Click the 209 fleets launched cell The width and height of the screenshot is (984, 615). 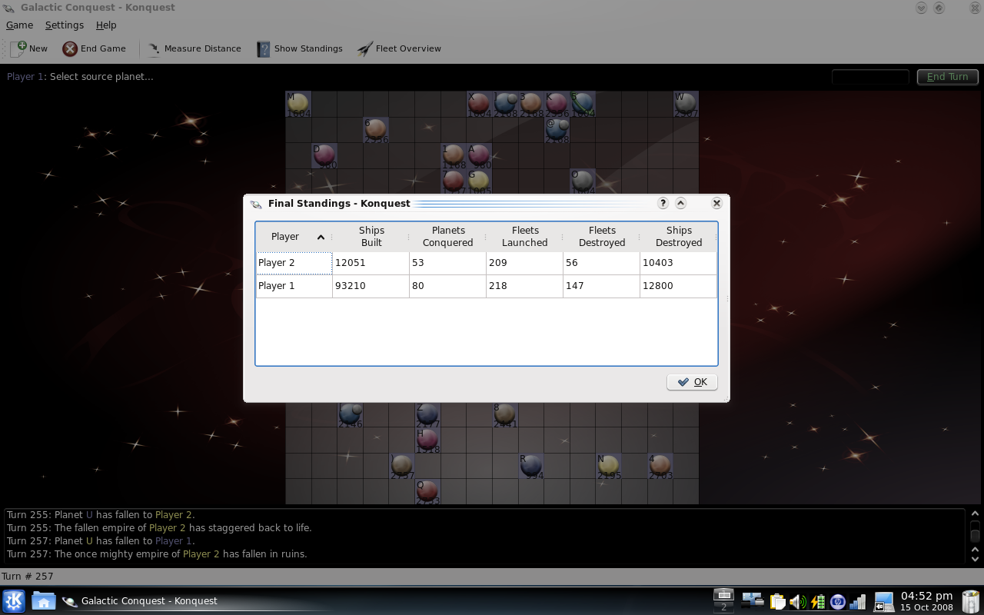pyautogui.click(x=525, y=263)
